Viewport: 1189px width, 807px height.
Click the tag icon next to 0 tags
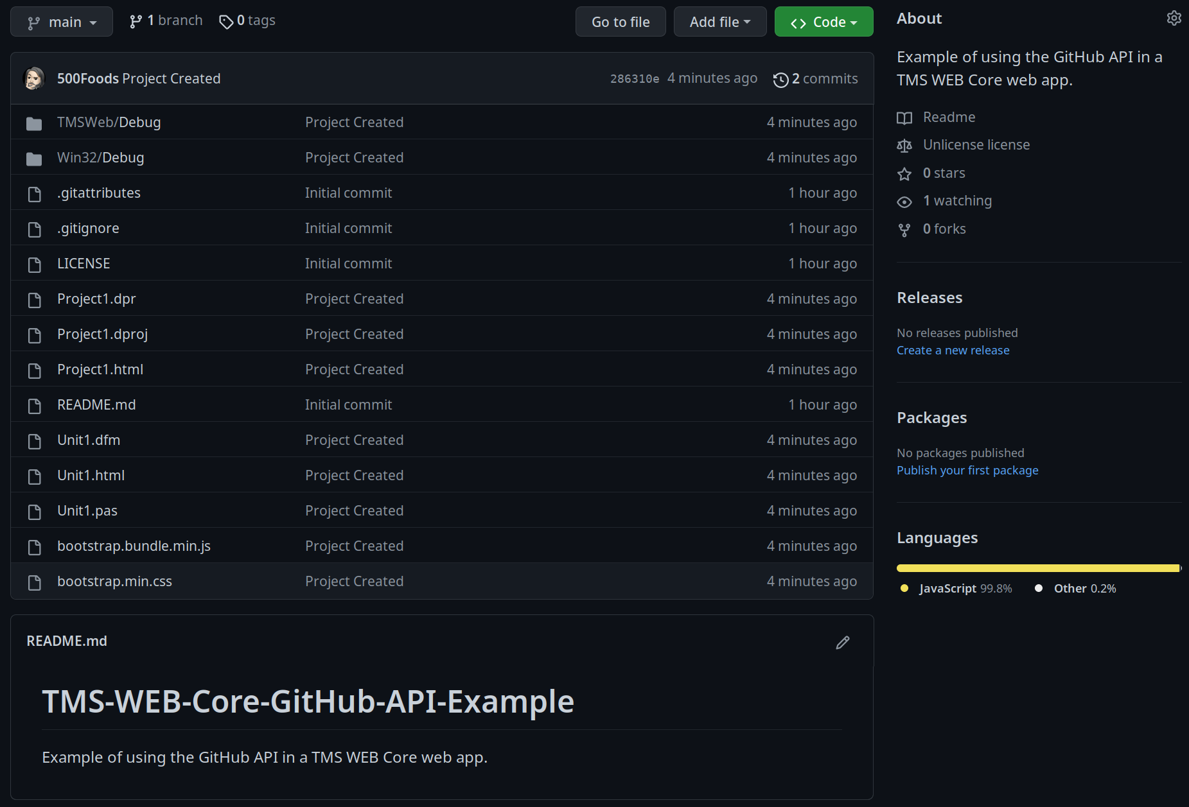point(226,22)
